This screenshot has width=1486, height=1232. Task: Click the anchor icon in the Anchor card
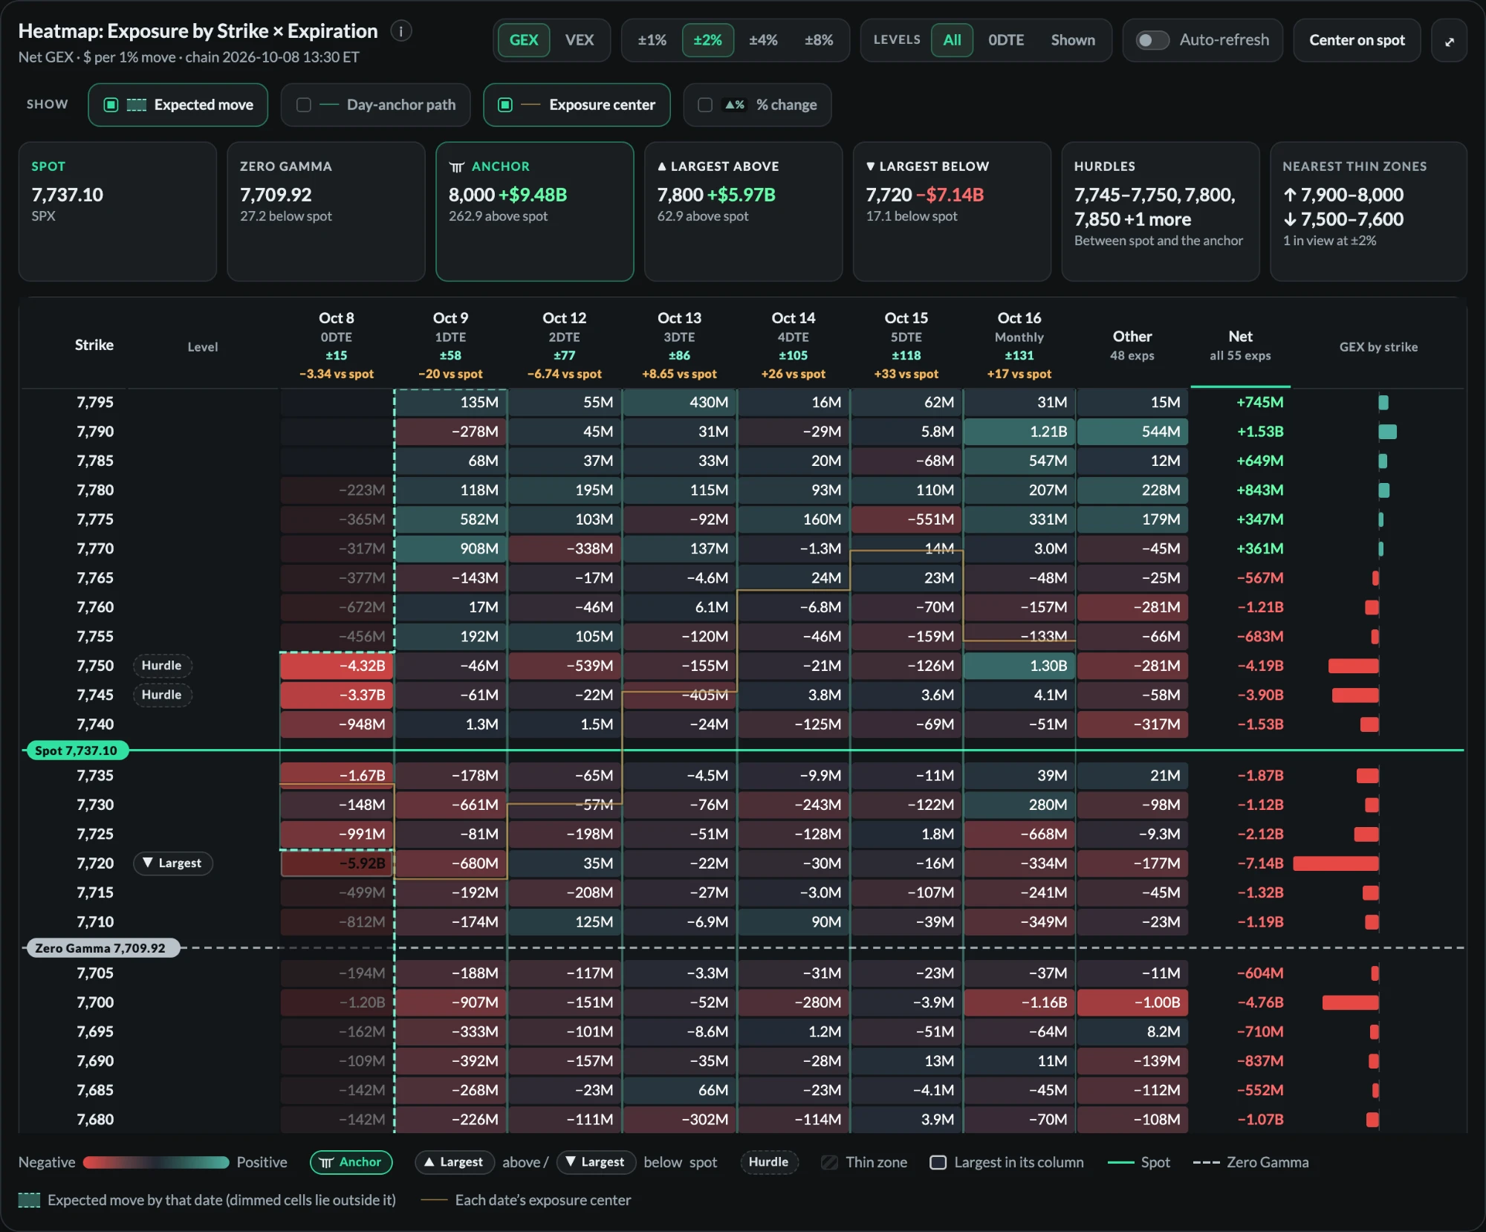pyautogui.click(x=456, y=167)
